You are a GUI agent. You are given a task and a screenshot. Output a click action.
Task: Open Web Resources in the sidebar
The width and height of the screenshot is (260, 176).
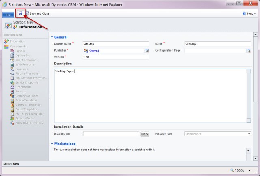point(25,64)
